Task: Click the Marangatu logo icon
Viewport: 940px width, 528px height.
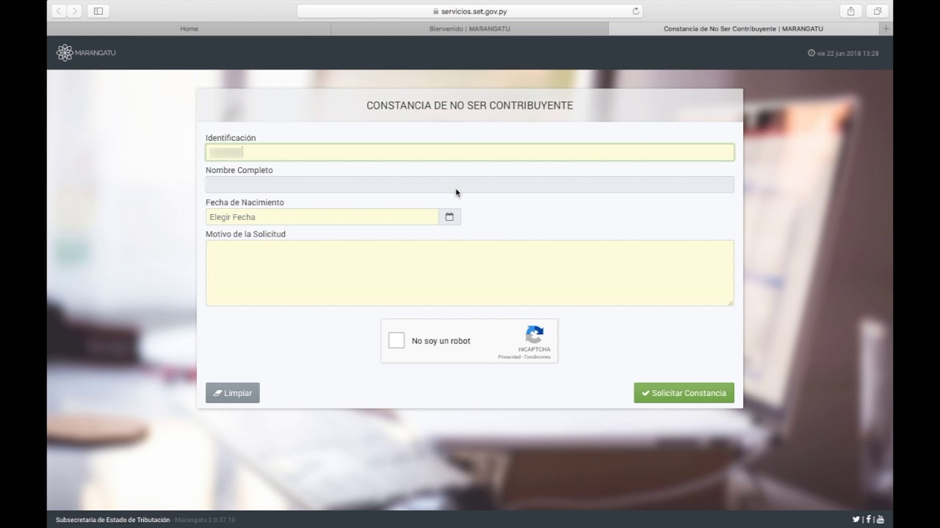Action: [65, 53]
